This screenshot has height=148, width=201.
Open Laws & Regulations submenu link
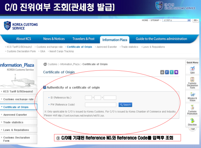point(154,47)
